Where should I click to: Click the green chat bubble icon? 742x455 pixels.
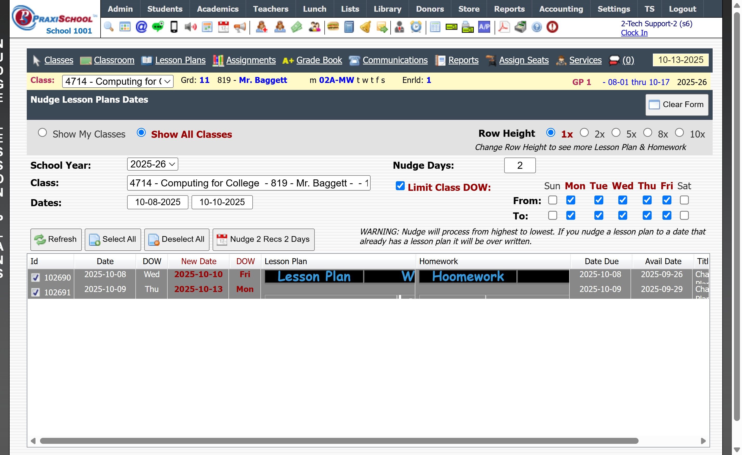[x=158, y=27]
